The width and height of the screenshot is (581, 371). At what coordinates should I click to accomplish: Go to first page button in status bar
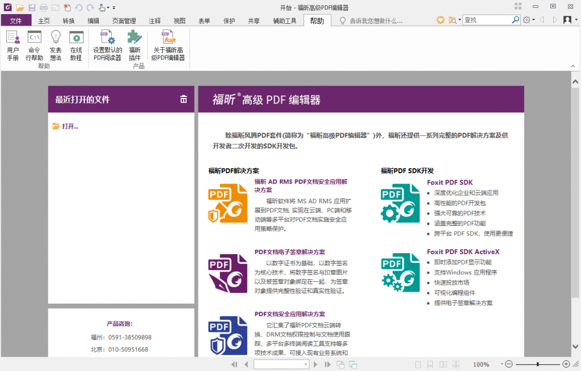pos(234,364)
